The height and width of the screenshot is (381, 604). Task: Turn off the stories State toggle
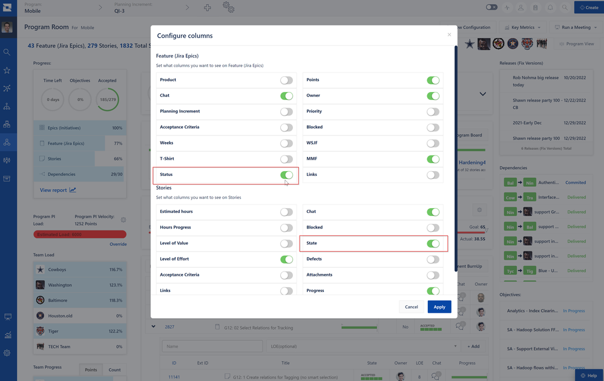[433, 243]
